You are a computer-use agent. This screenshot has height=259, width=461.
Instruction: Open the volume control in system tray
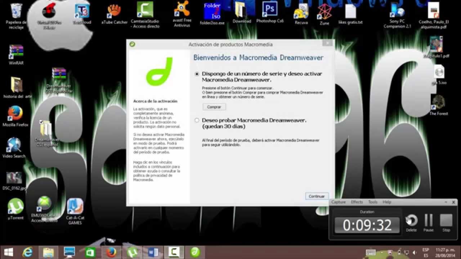coord(415,252)
